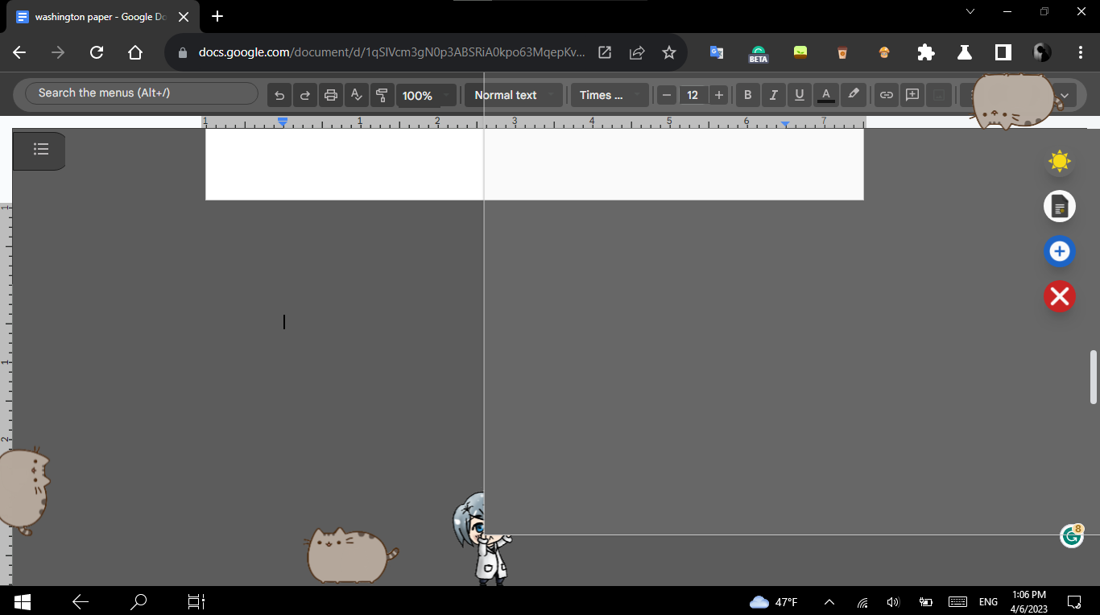1100x615 pixels.
Task: Open the zoom level dropdown at 100%
Action: pyautogui.click(x=426, y=95)
